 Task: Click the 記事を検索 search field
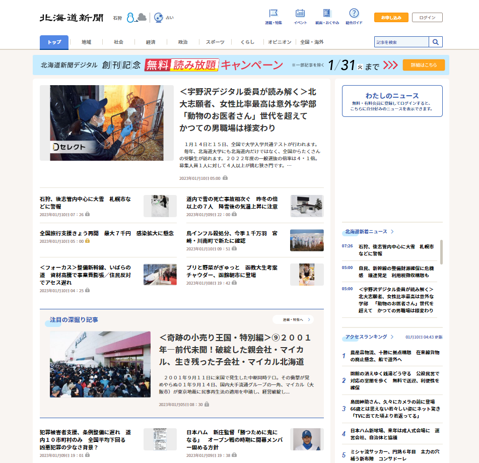pyautogui.click(x=400, y=42)
